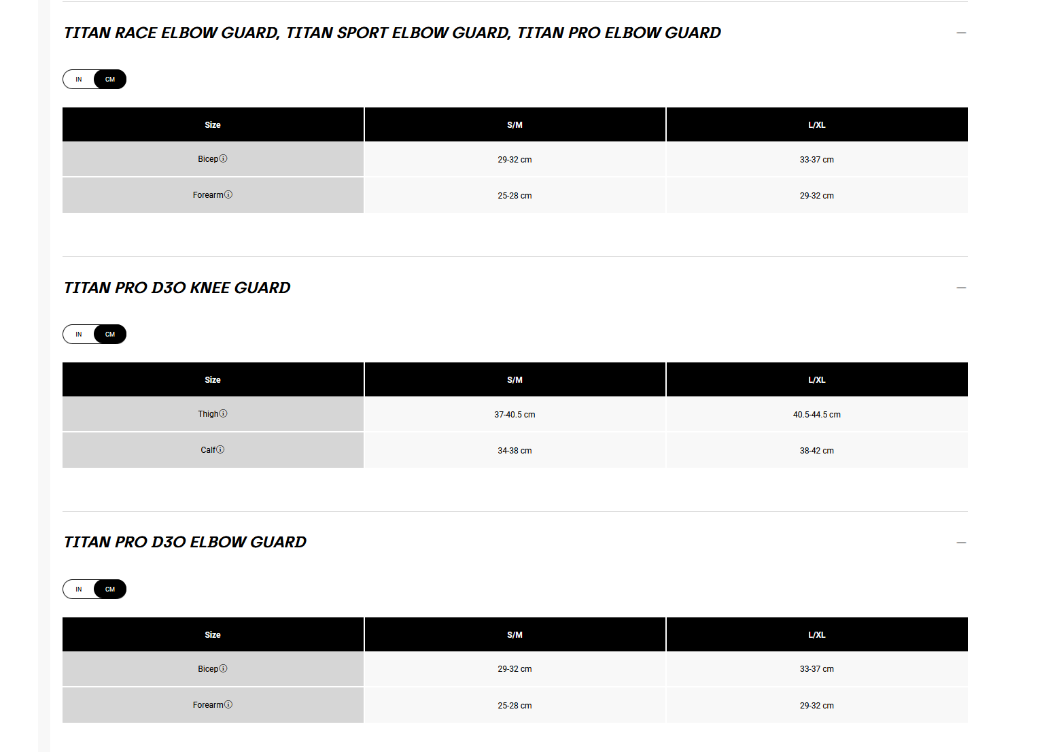Click Bicep info icon in first elbow guard table
1046x752 pixels.
tap(224, 158)
